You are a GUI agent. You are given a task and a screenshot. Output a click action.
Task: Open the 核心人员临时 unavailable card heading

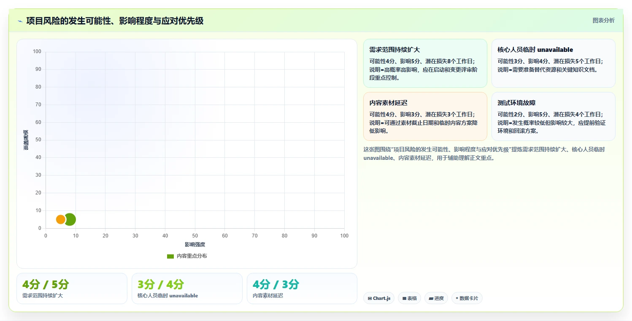tap(535, 50)
